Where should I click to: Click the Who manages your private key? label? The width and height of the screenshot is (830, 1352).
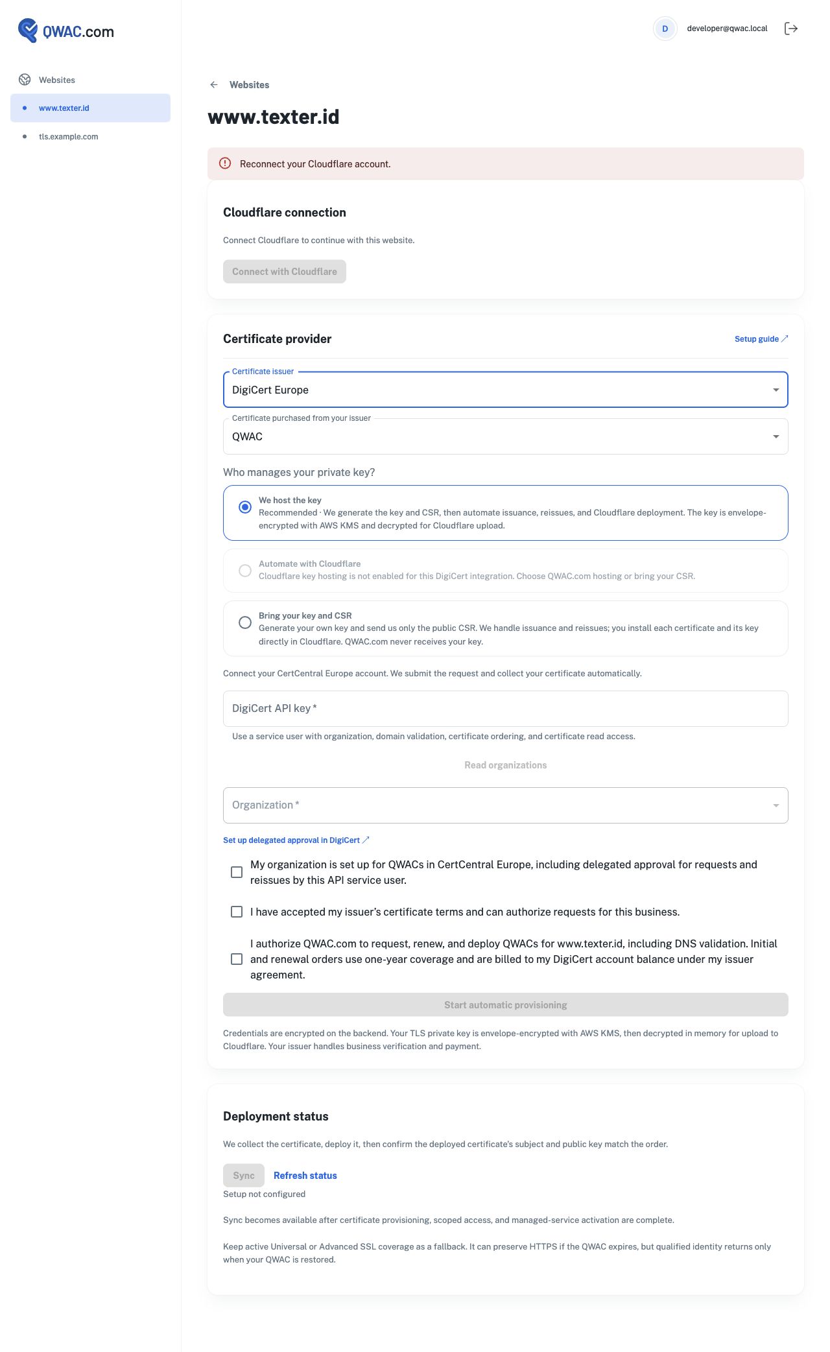[x=299, y=472]
